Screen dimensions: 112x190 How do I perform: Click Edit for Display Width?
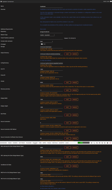pos(68,100)
